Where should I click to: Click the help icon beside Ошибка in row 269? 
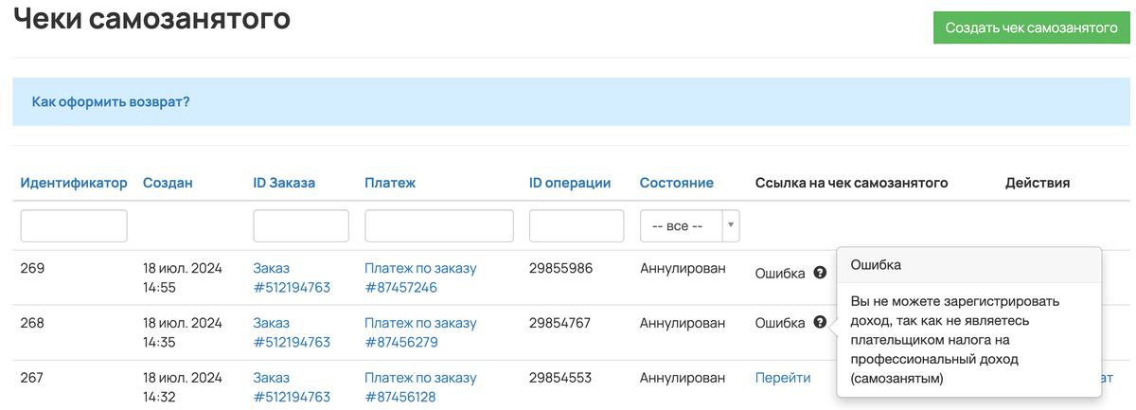click(820, 273)
